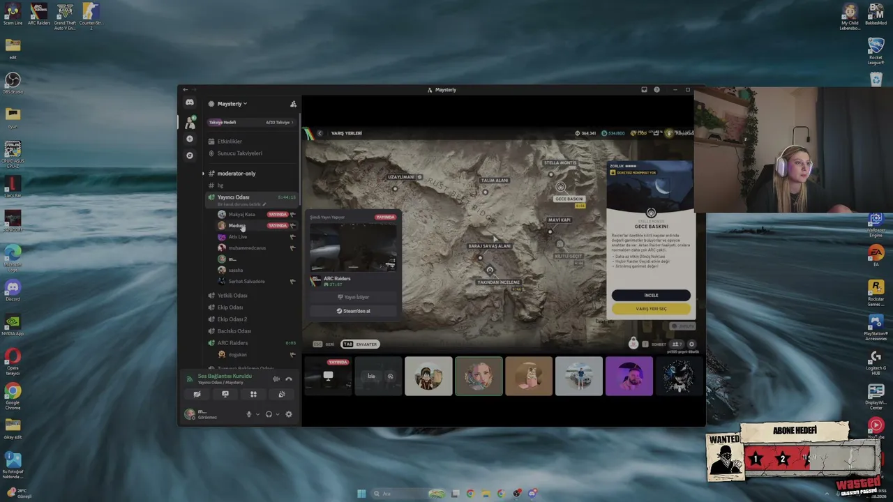Select the purple-background participant tile
893x502 pixels.
(x=629, y=376)
